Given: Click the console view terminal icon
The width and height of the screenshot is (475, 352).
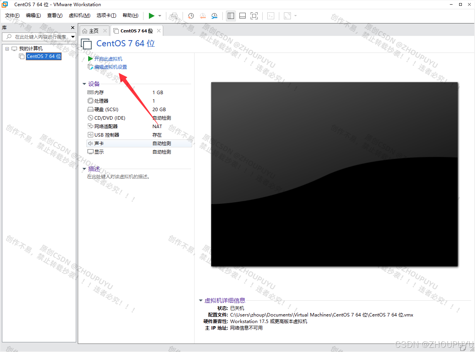Looking at the screenshot, I should [271, 16].
